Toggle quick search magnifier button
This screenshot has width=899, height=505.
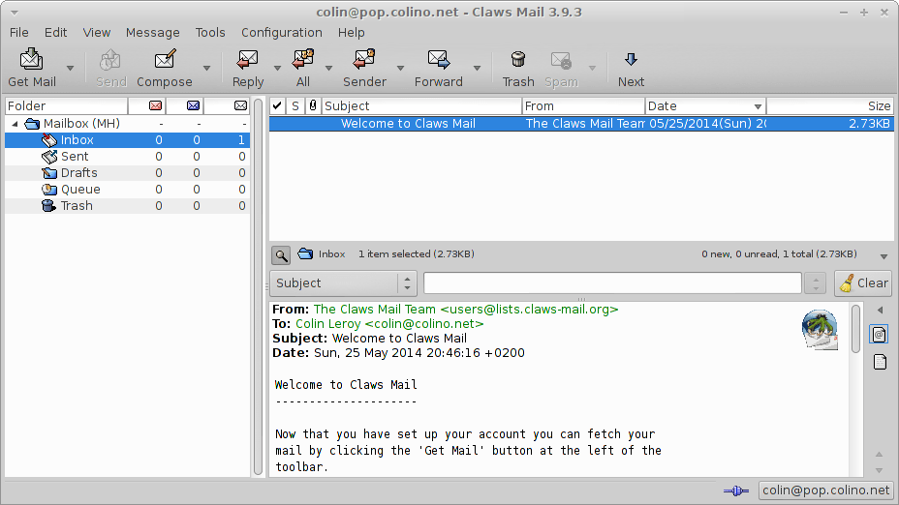(281, 254)
